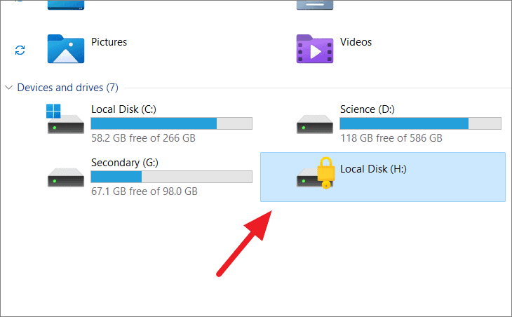Image resolution: width=512 pixels, height=317 pixels.
Task: Click the Videos folder label
Action: tap(356, 42)
